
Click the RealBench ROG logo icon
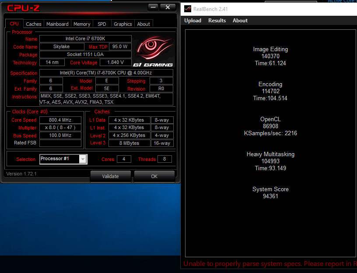(x=188, y=9)
